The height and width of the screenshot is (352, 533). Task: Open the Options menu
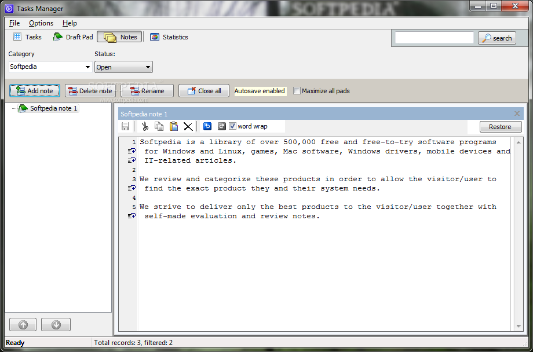pyautogui.click(x=41, y=23)
